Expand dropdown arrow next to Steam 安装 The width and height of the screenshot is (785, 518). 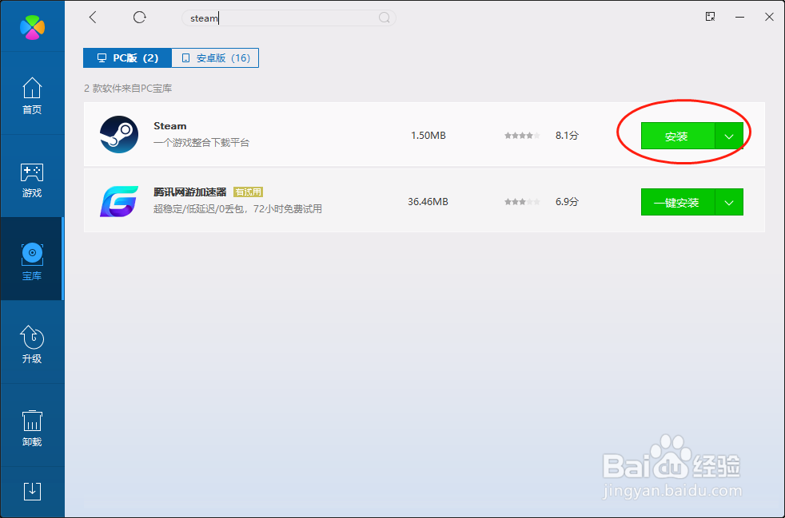[729, 136]
